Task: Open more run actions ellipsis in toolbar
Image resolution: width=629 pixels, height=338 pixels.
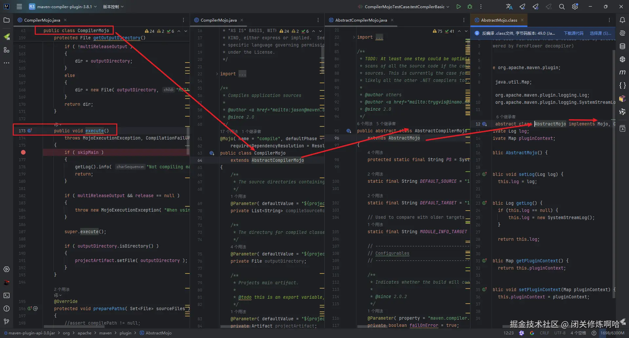Action: 481,7
